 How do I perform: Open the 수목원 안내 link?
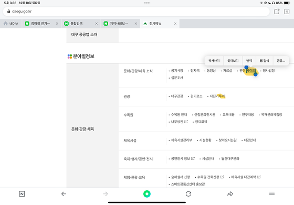tap(179, 115)
